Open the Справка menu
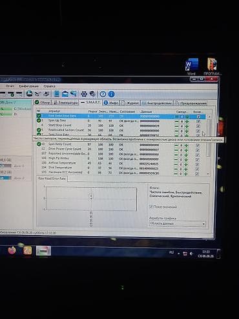The width and height of the screenshot is (239, 319). pyautogui.click(x=49, y=86)
